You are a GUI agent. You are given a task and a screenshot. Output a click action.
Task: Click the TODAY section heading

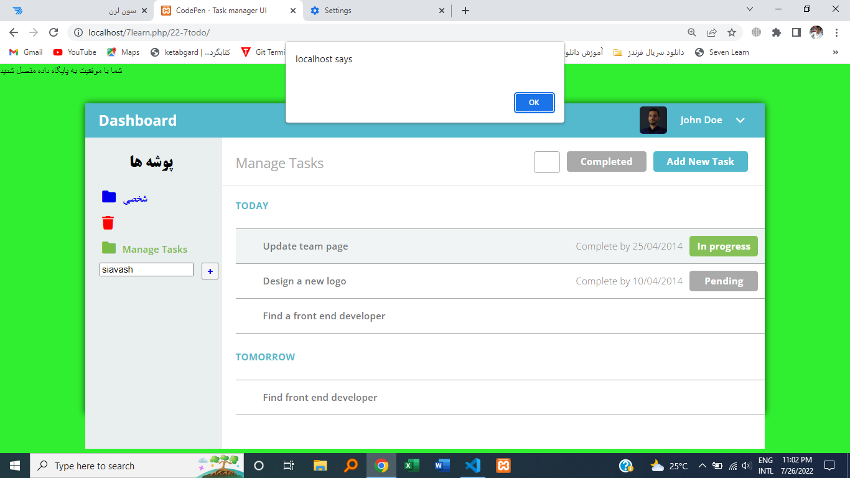click(x=252, y=206)
